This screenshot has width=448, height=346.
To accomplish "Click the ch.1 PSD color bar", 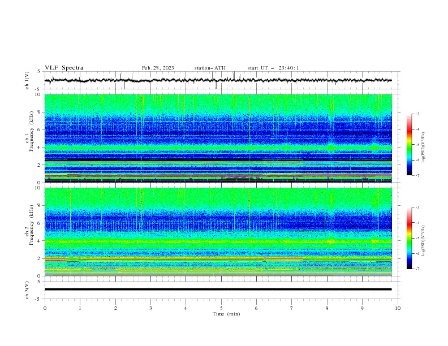I will tap(409, 145).
